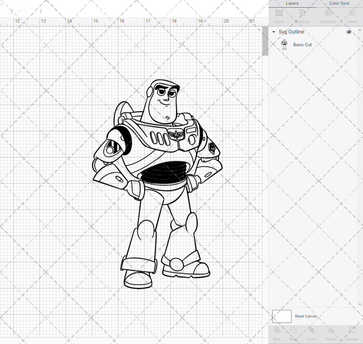Viewport: 363px width, 344px height.
Task: Select the Slice tool
Action: pyautogui.click(x=277, y=330)
